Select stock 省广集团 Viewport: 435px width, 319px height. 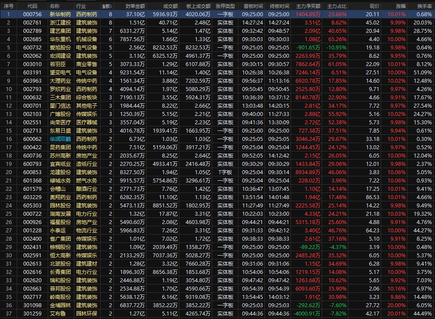(x=60, y=239)
